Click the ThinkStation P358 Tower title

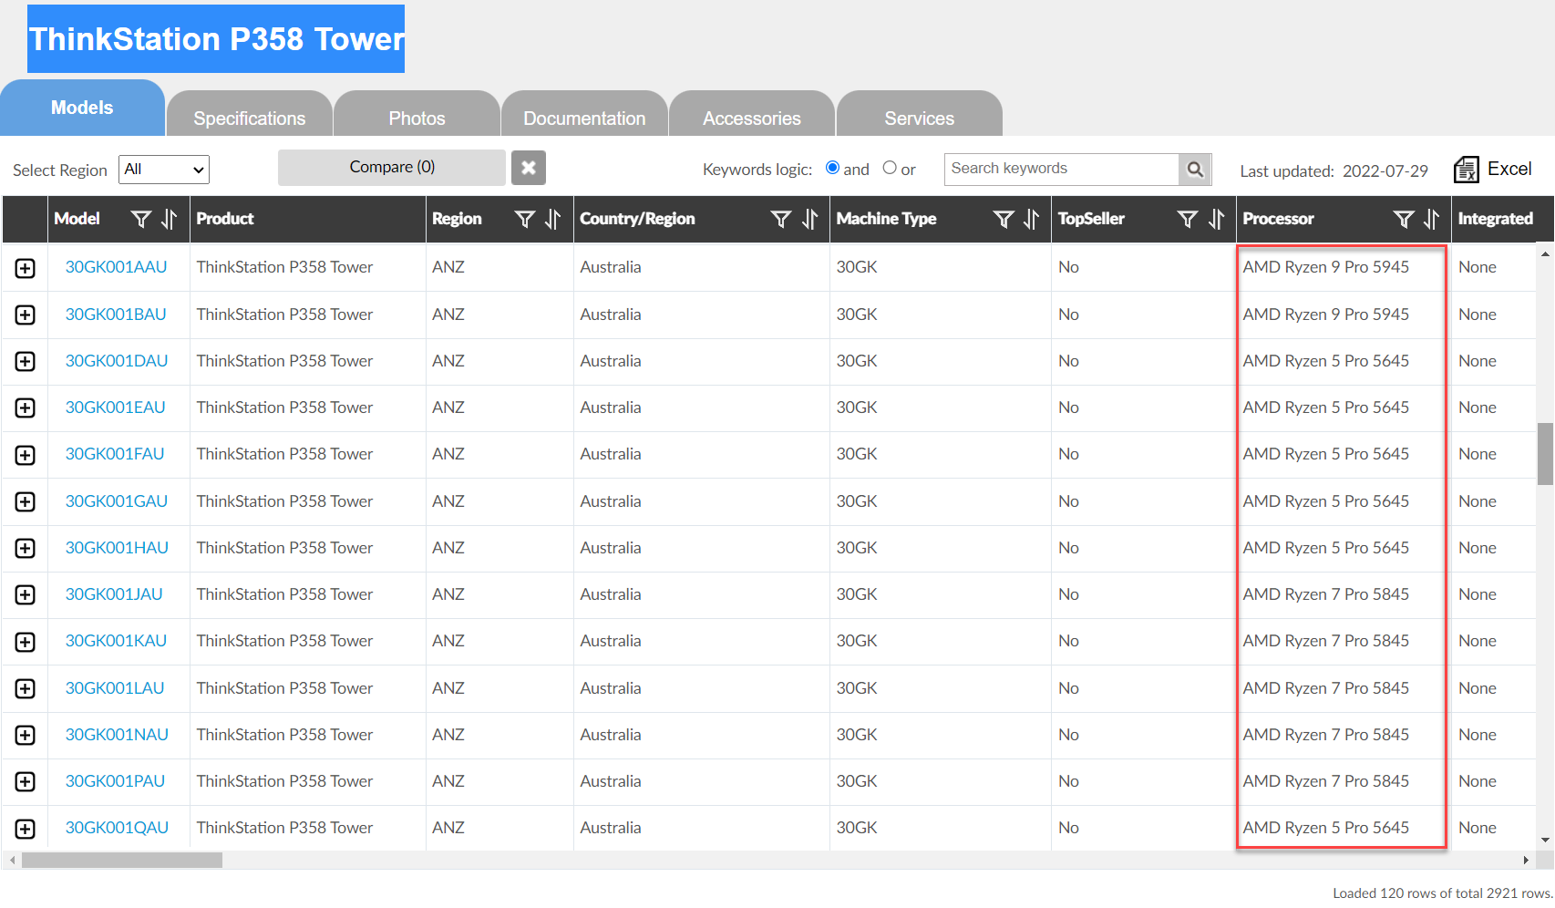tap(216, 39)
